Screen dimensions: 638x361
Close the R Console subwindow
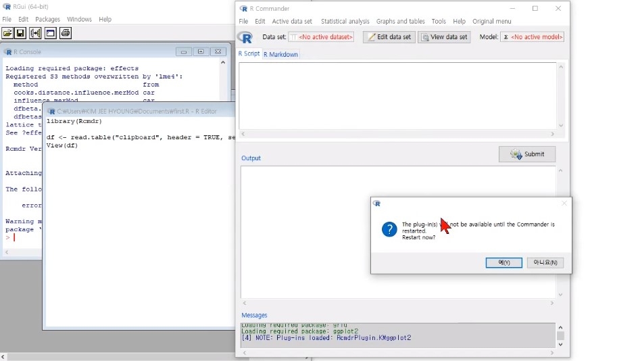(218, 51)
